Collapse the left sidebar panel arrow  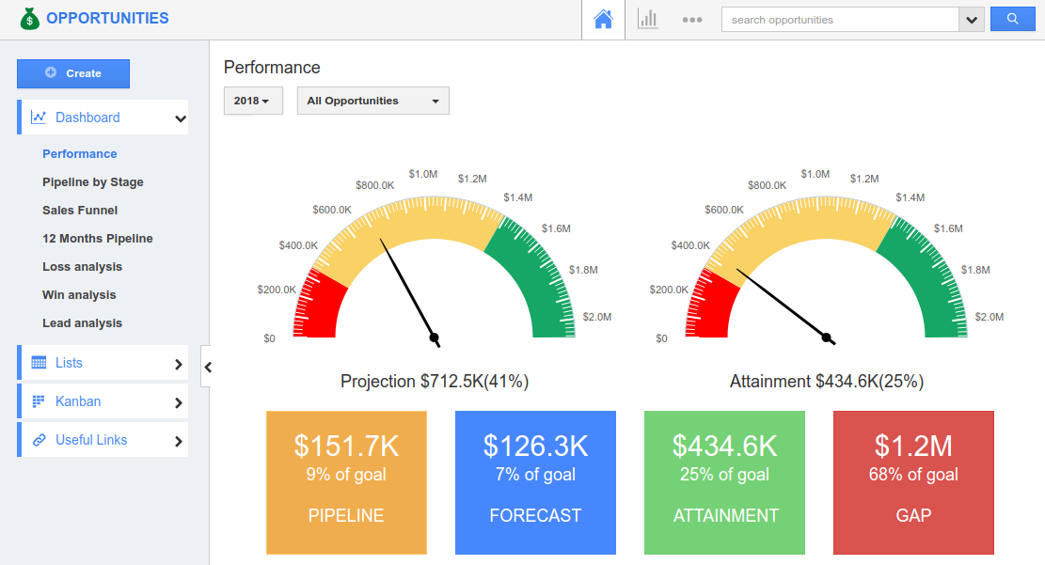point(207,367)
